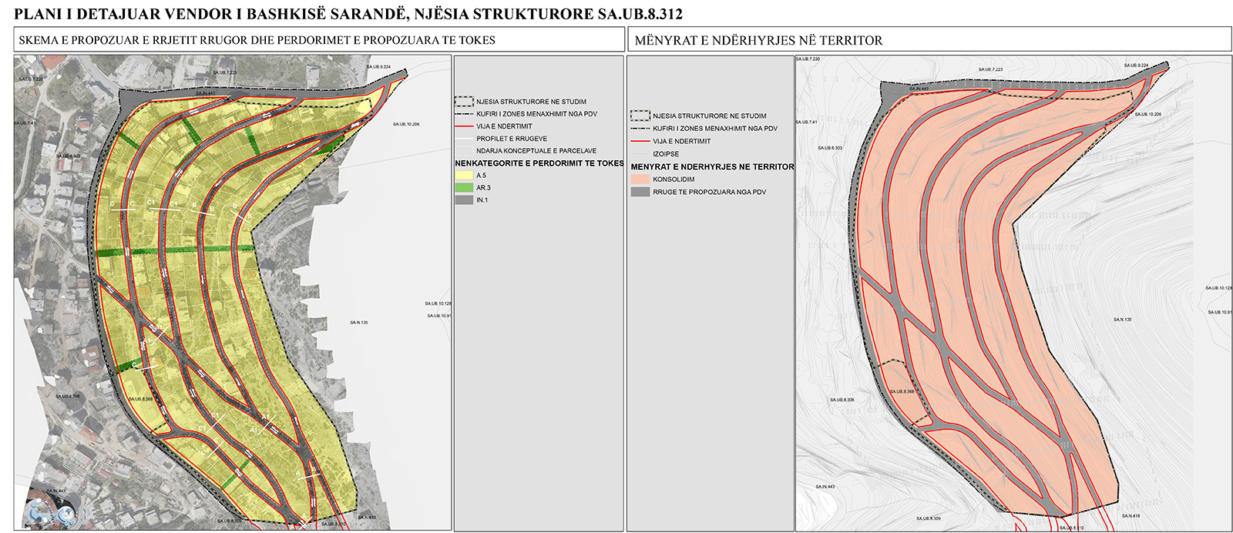Click red VIJA E NDERTIMIT line above IZOIPSE
1233x533 pixels.
pyautogui.click(x=640, y=141)
